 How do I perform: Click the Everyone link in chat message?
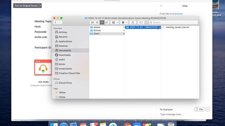click(178, 14)
